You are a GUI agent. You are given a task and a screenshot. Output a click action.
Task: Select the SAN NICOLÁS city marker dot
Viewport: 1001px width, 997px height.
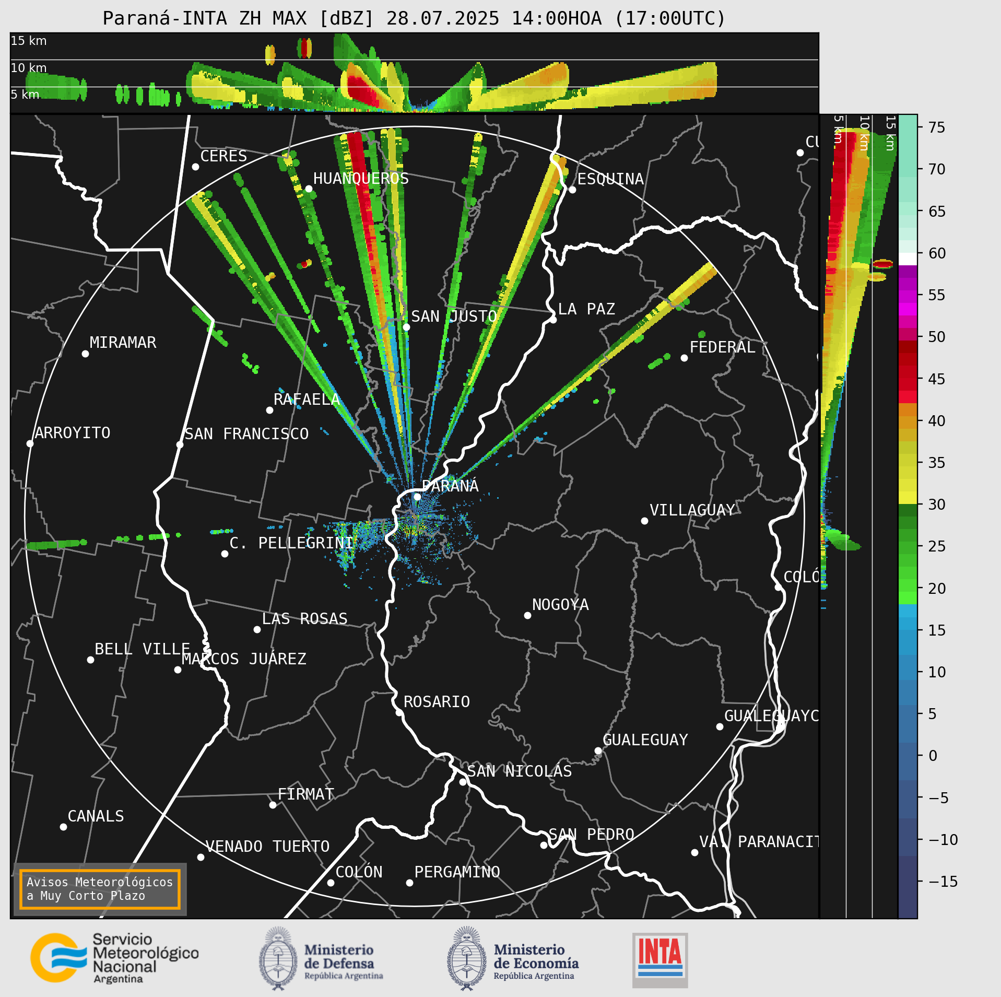click(463, 782)
